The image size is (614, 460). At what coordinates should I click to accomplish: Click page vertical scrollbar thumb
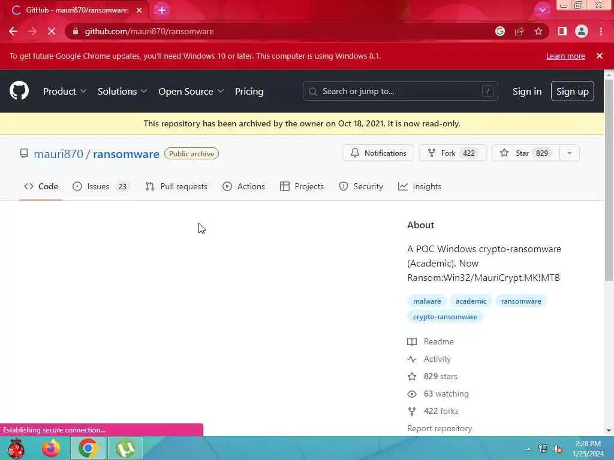pos(609,180)
